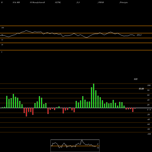Click the -80 label on MR axis

click(148, 129)
